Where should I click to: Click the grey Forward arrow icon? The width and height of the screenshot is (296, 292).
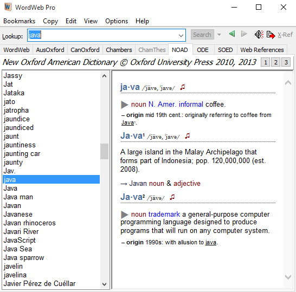coord(244,34)
